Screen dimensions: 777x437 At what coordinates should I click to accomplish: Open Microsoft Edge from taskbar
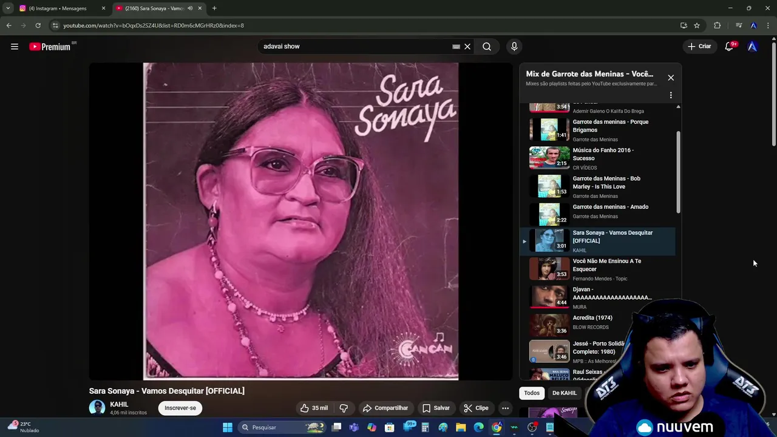479,427
